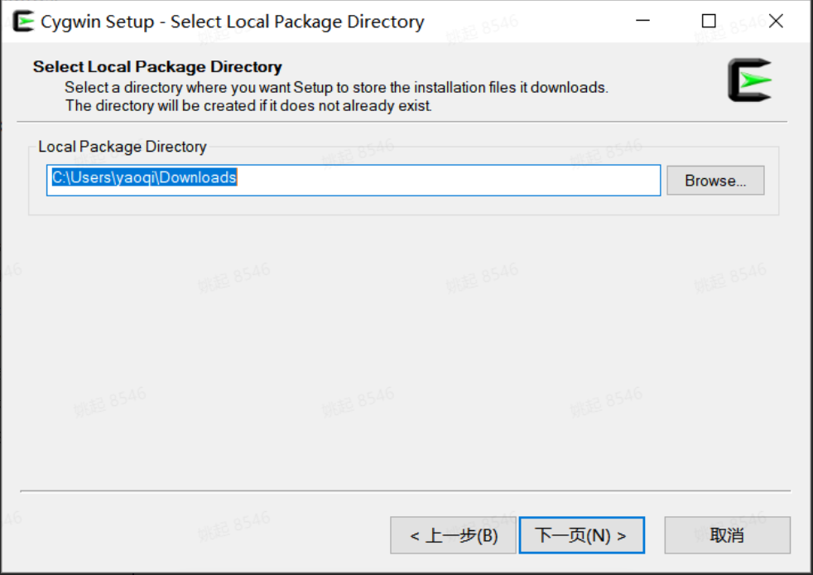Click the large Cygwin logo in header

click(749, 80)
